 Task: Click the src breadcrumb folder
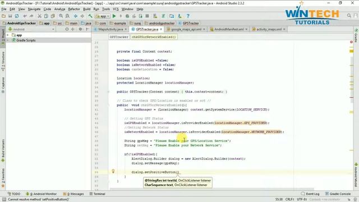[x=58, y=24]
